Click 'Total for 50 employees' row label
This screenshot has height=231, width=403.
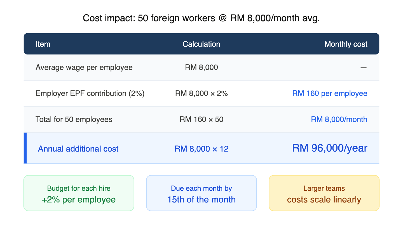(x=74, y=119)
